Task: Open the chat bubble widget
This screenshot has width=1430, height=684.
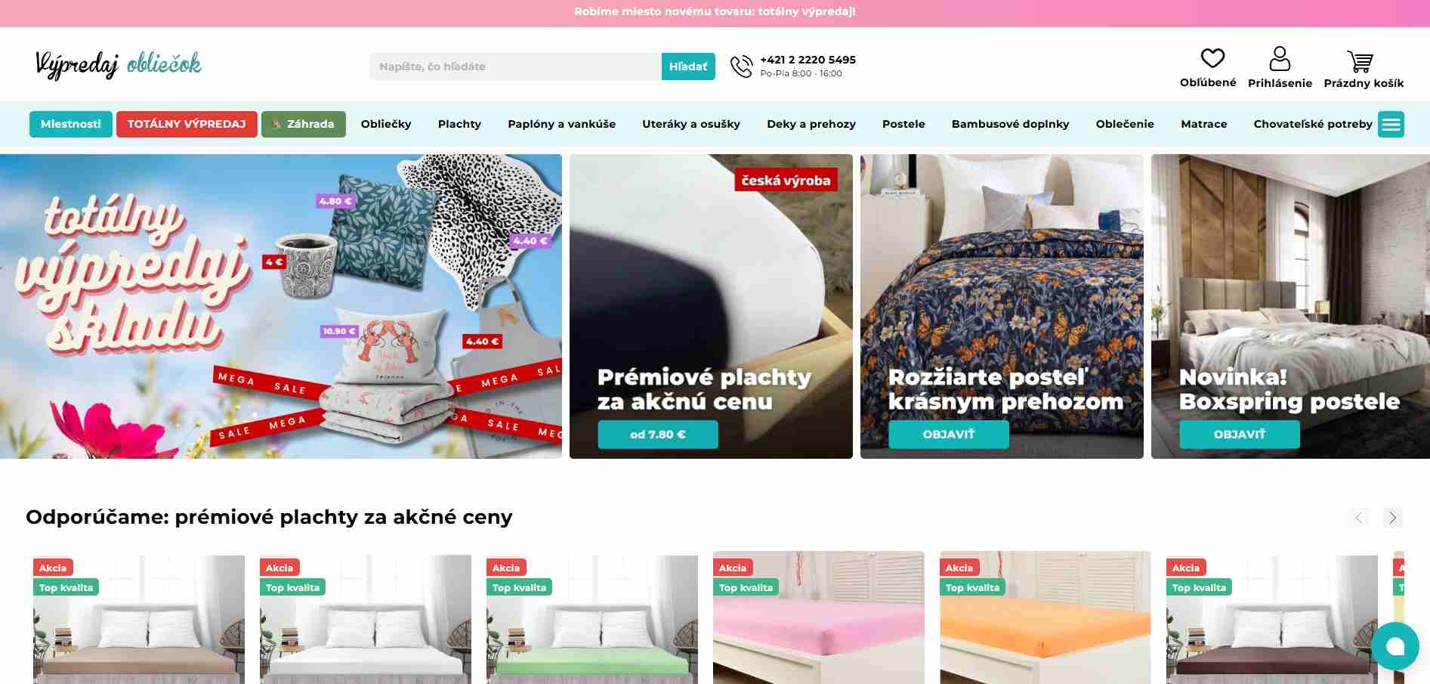Action: (1394, 646)
